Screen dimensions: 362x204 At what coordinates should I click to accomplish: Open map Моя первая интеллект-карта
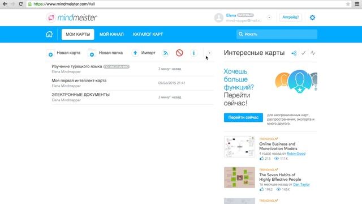coord(79,80)
